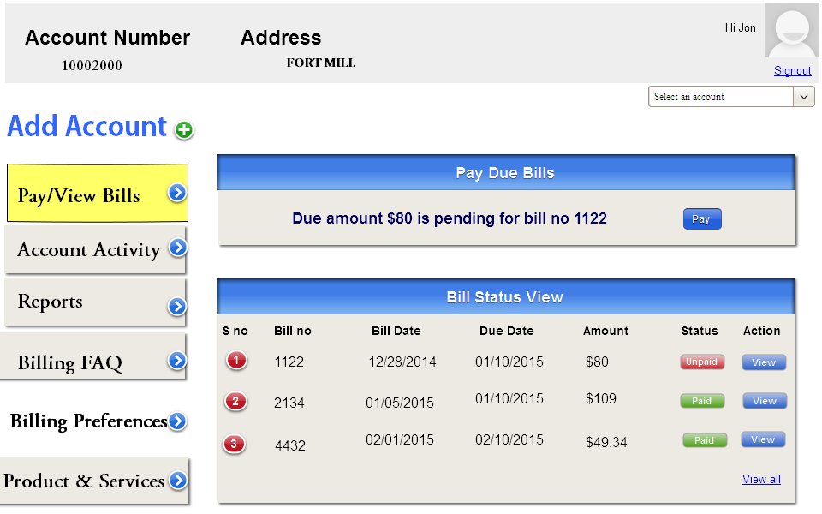Click the Paid status badge for bill 2134
822x514 pixels.
coord(704,401)
